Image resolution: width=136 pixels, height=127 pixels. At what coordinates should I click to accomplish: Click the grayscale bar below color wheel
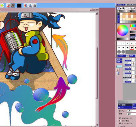[x=123, y=39]
